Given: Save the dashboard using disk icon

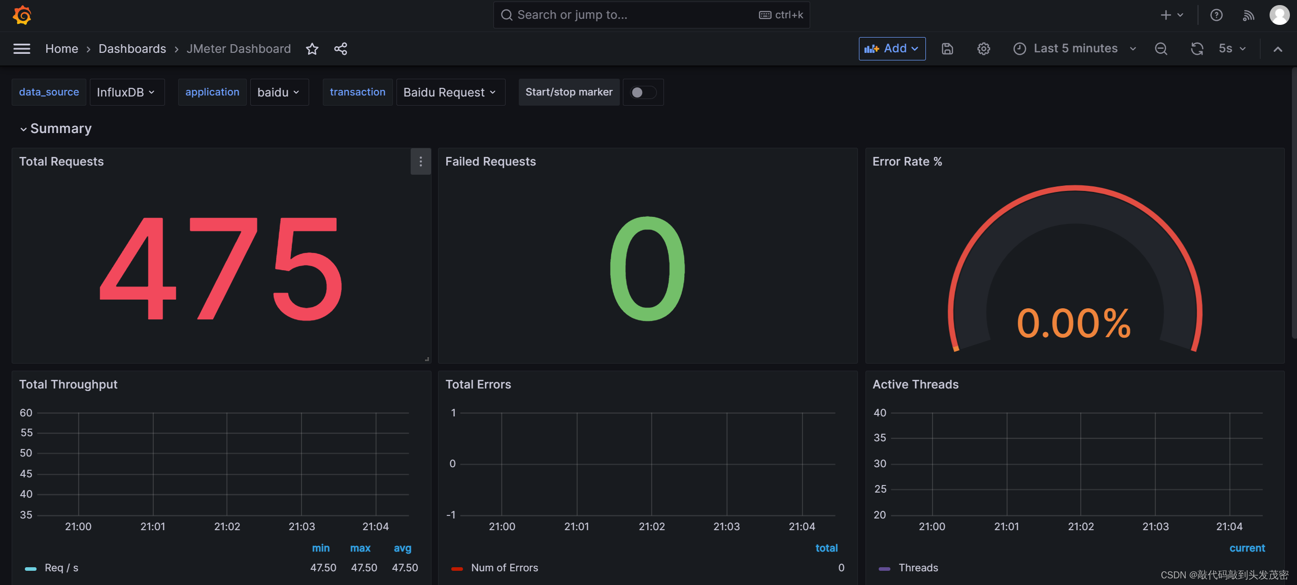Looking at the screenshot, I should 947,49.
